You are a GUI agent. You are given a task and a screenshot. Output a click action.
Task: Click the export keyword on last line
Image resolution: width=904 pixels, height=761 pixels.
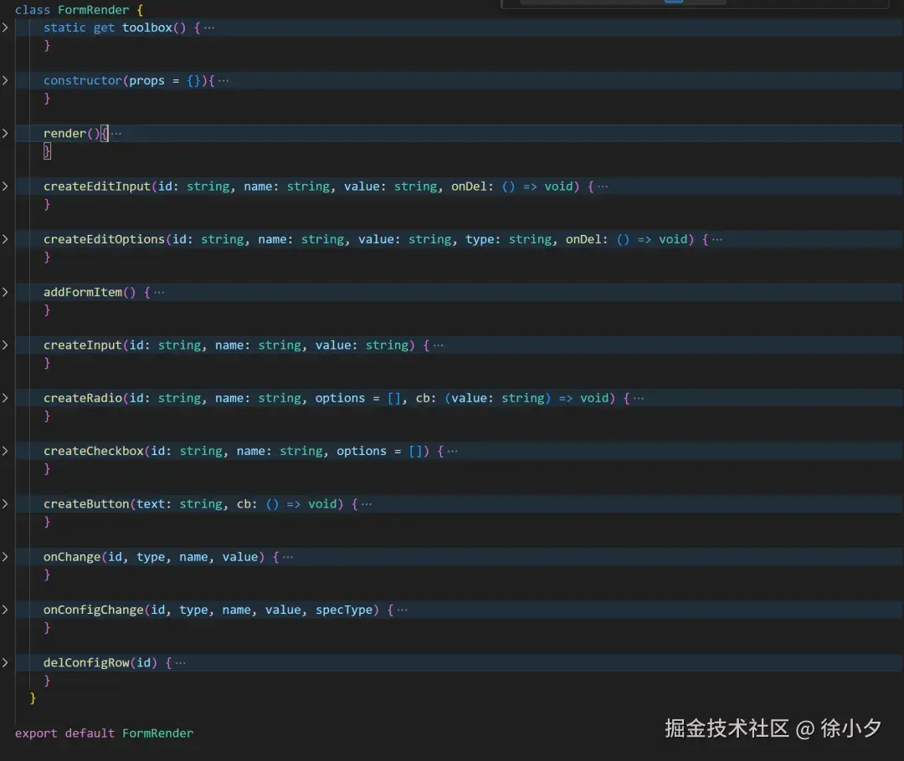coord(36,733)
